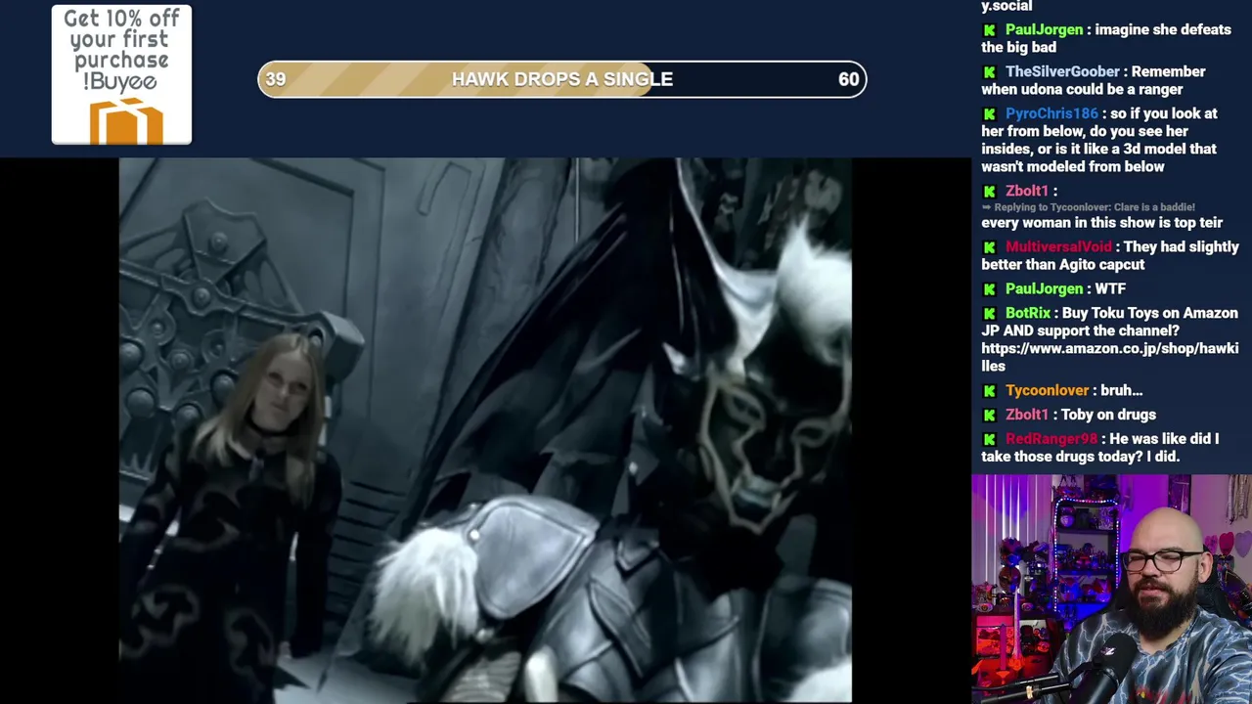The image size is (1252, 704).
Task: Click the streamer webcam feed
Action: point(1111,590)
